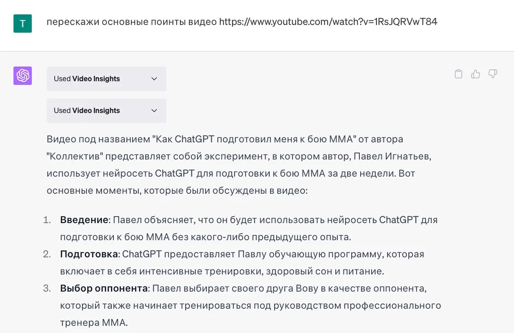Click the "Used Video Insights" label text

(x=87, y=78)
